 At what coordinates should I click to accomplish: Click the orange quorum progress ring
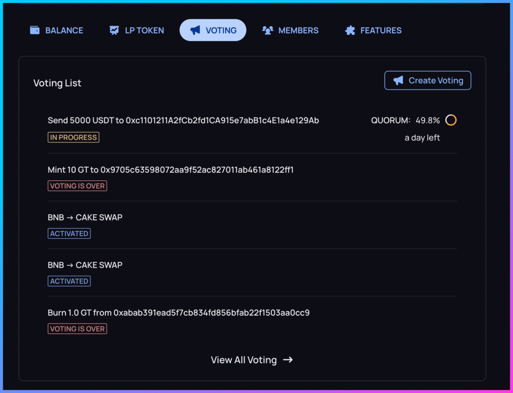[x=451, y=120]
